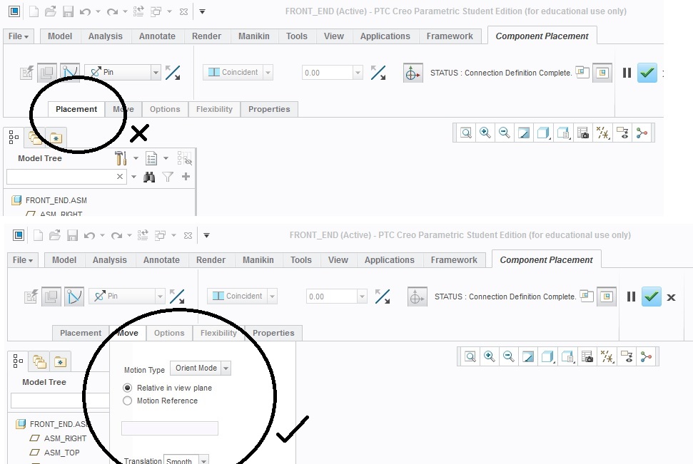
Task: Toggle separate-window component display in upper dashboard
Action: click(x=582, y=72)
